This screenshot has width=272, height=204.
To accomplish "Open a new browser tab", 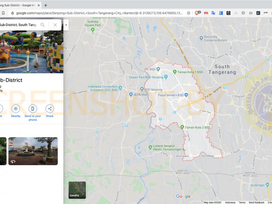I will (46, 5).
